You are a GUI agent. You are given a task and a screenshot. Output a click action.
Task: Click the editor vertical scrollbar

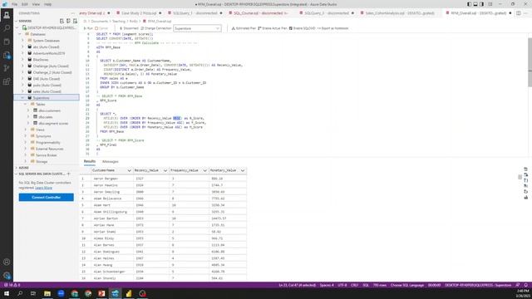coord(530,63)
